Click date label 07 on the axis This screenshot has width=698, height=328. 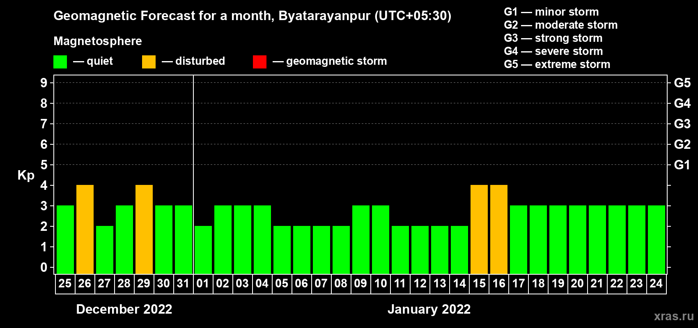click(321, 284)
